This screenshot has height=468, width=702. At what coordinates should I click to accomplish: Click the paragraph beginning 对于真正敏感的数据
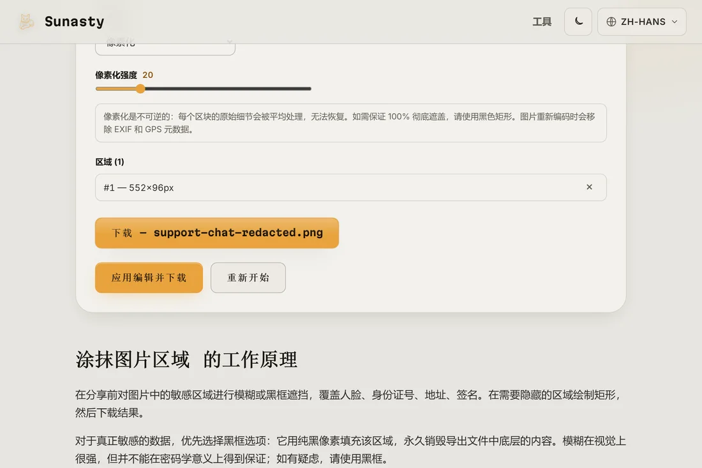(350, 449)
